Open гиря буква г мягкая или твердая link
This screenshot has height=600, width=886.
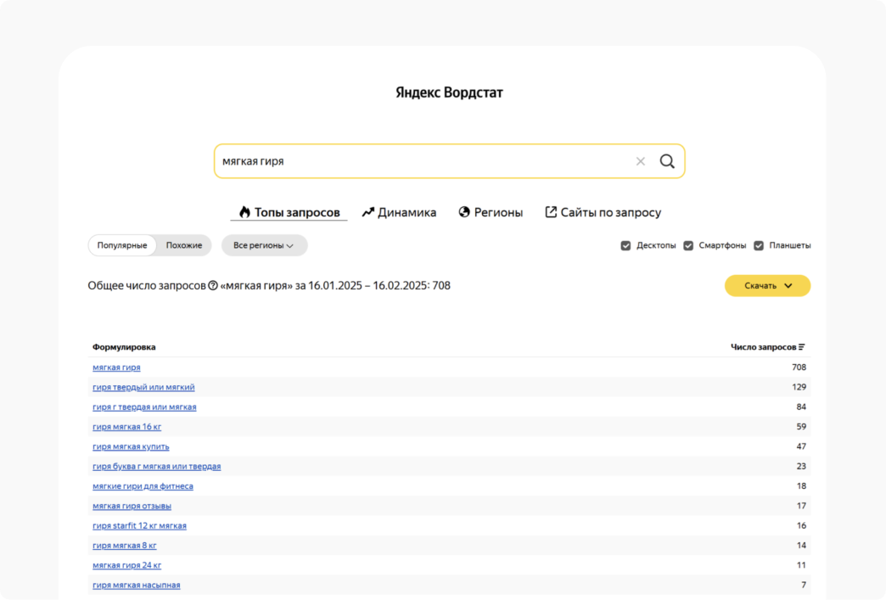[156, 466]
